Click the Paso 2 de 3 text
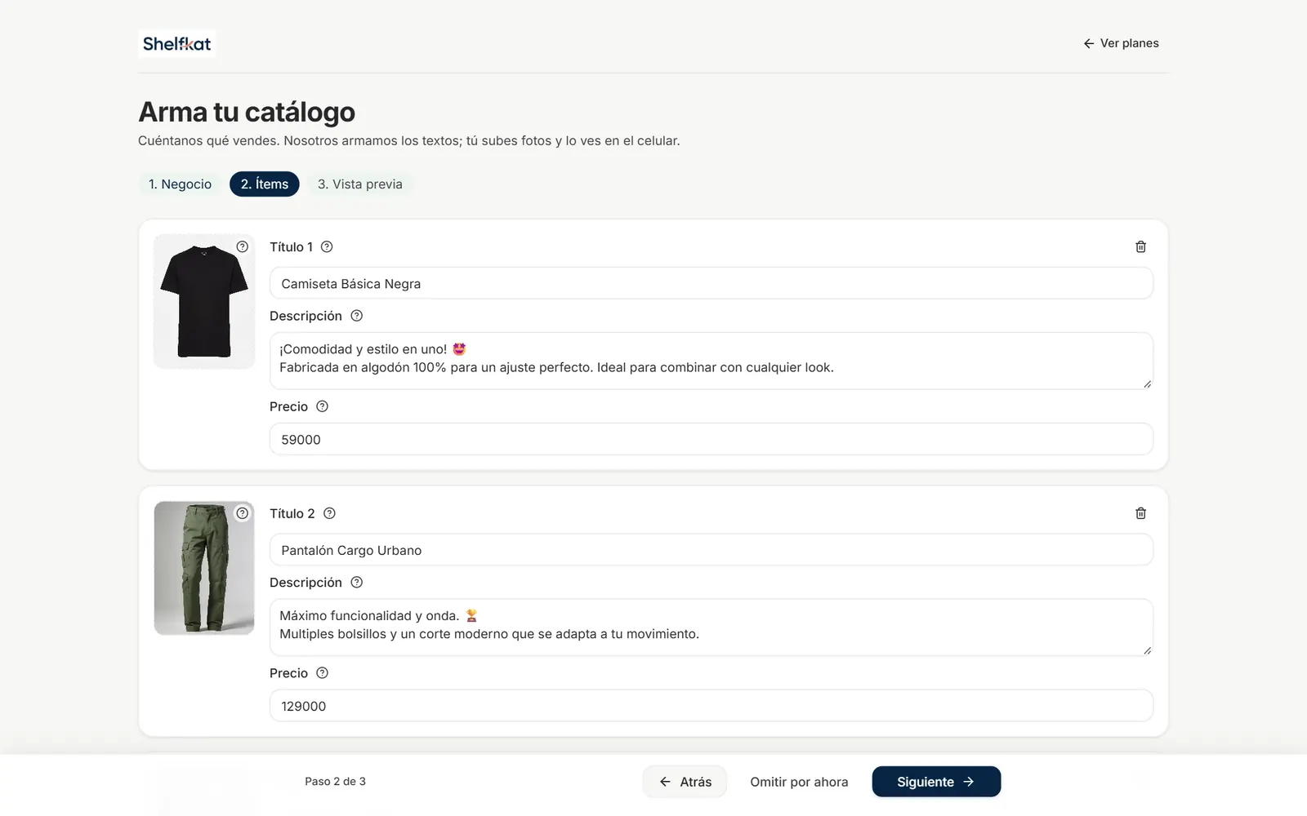 (x=336, y=782)
